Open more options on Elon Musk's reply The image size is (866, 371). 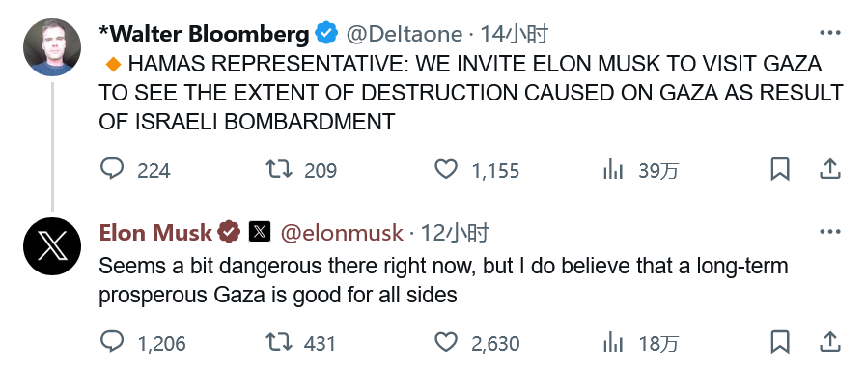pyautogui.click(x=829, y=232)
